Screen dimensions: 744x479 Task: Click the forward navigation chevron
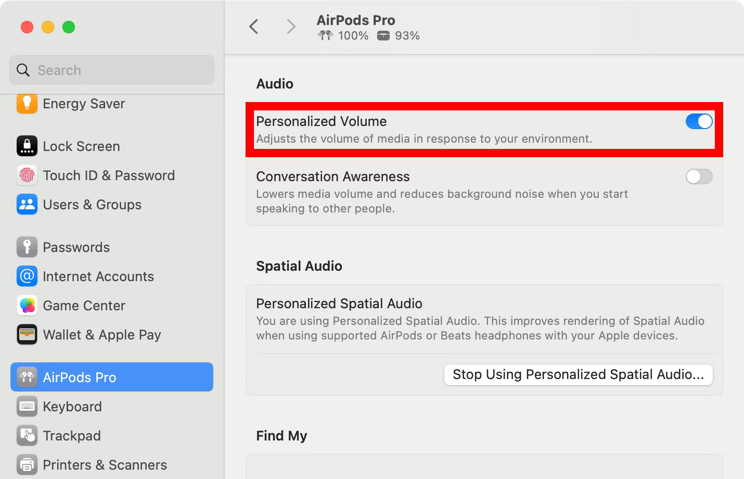290,27
